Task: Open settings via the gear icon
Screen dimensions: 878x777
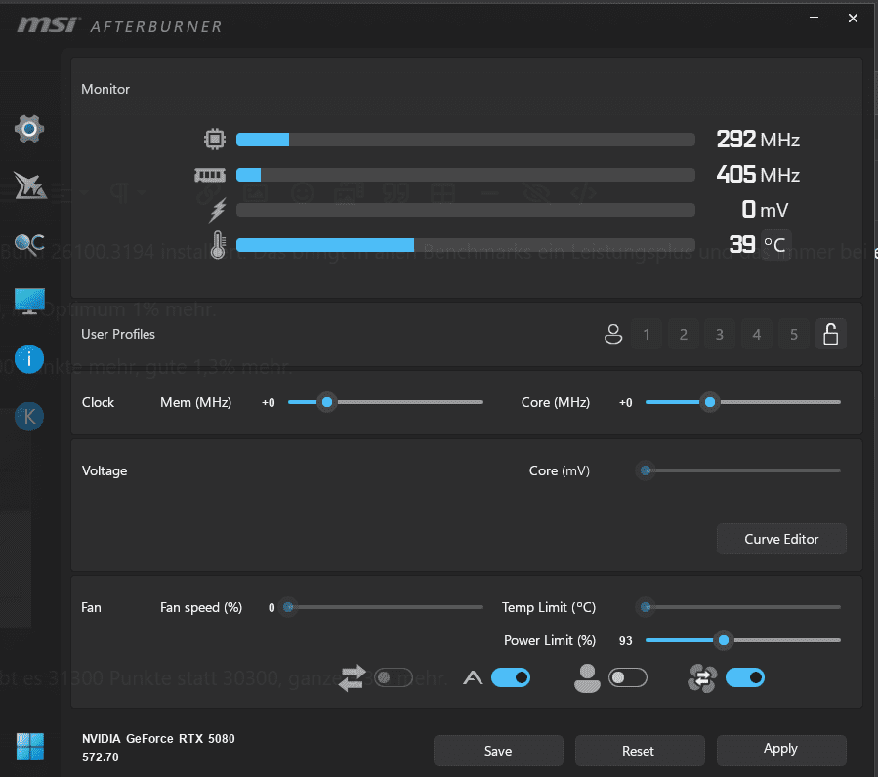Action: coord(29,129)
